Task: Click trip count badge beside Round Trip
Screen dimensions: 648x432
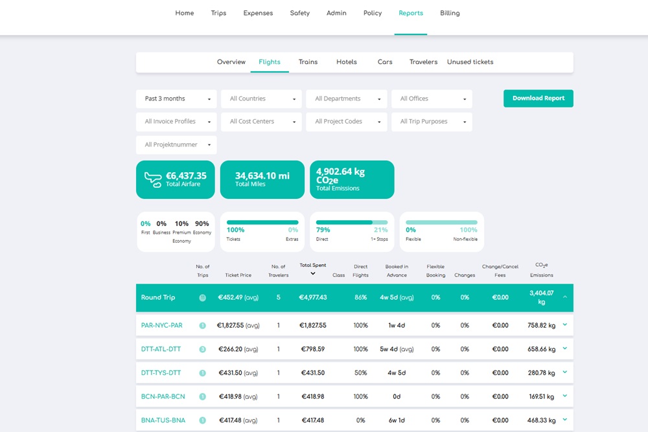Action: pos(202,298)
